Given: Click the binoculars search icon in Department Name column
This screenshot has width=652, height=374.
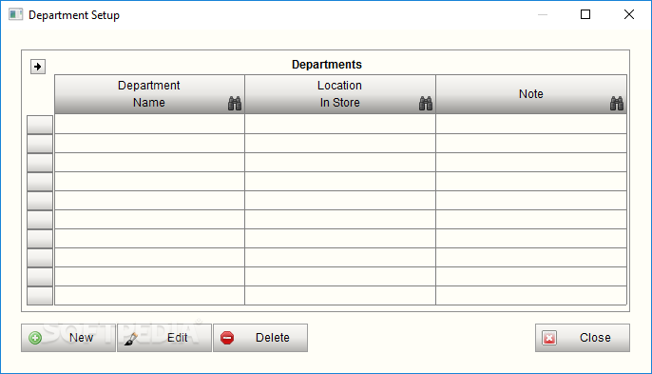Looking at the screenshot, I should tap(235, 104).
